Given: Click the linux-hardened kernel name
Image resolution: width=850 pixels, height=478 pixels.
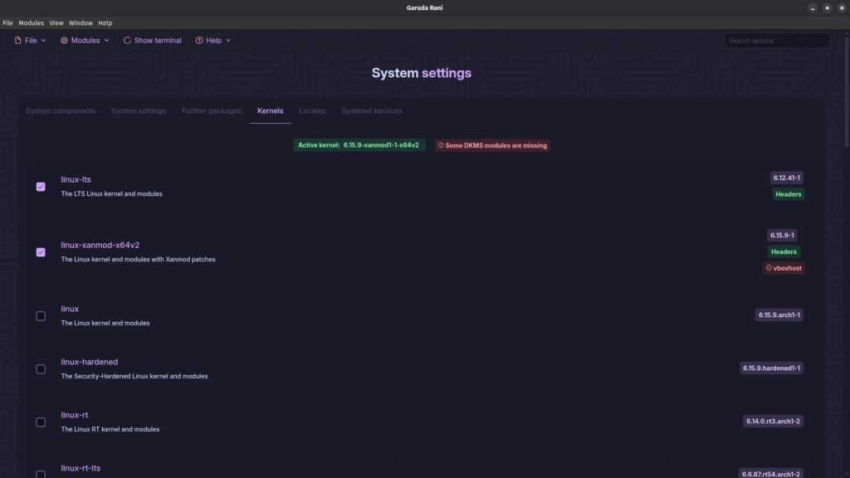Looking at the screenshot, I should click(90, 362).
